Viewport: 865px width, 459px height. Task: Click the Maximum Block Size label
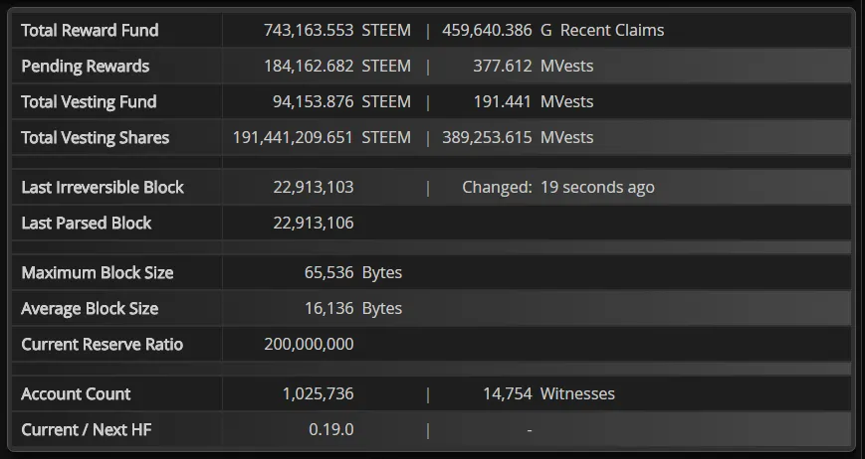click(98, 272)
